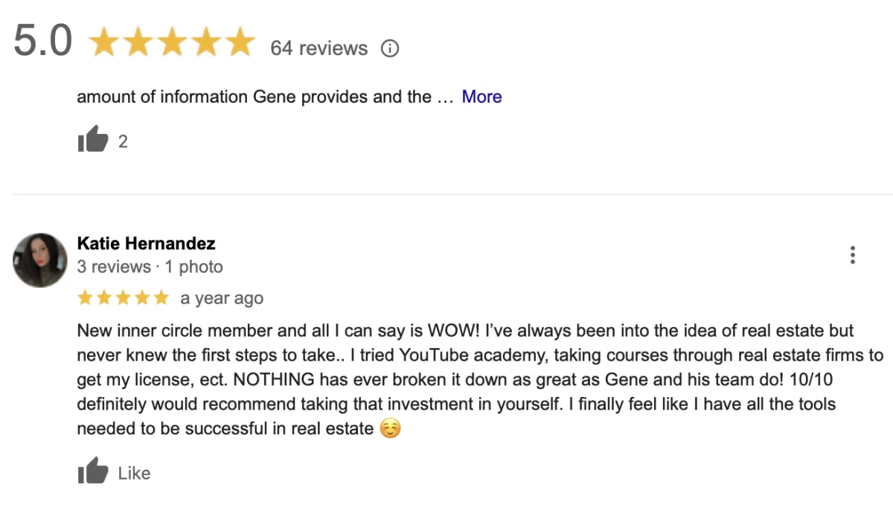Open Katie's 3 reviews · 1 photo details

[150, 266]
